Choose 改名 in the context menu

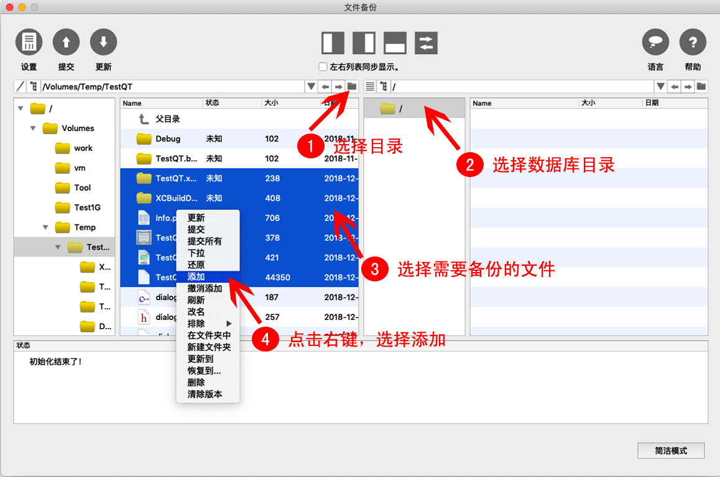[208, 312]
